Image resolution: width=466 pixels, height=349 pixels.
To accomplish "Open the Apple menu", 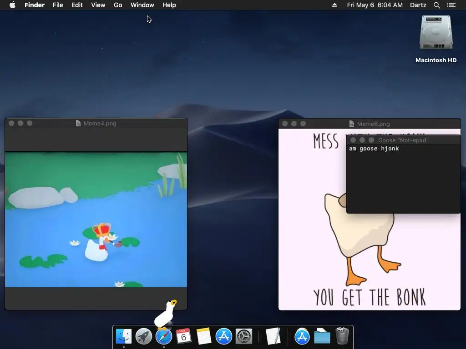I will [12, 5].
